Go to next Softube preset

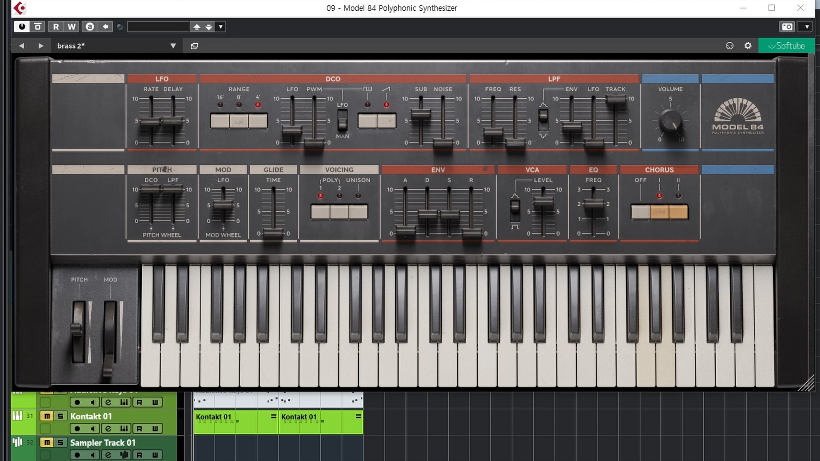click(x=41, y=46)
